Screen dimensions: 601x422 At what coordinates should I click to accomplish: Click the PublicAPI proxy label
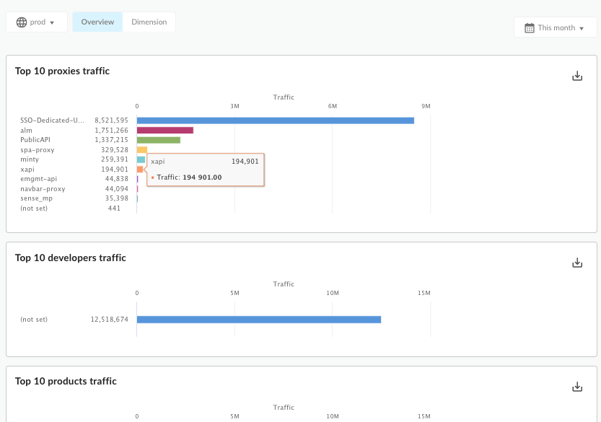(35, 140)
